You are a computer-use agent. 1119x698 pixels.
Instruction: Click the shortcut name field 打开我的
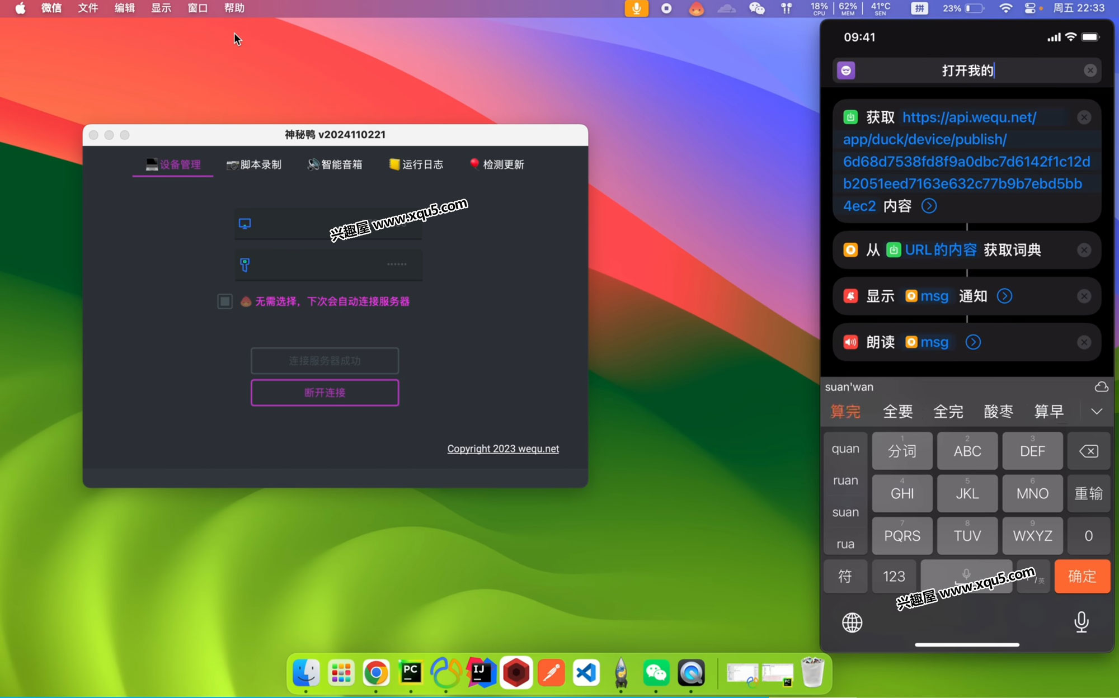967,70
